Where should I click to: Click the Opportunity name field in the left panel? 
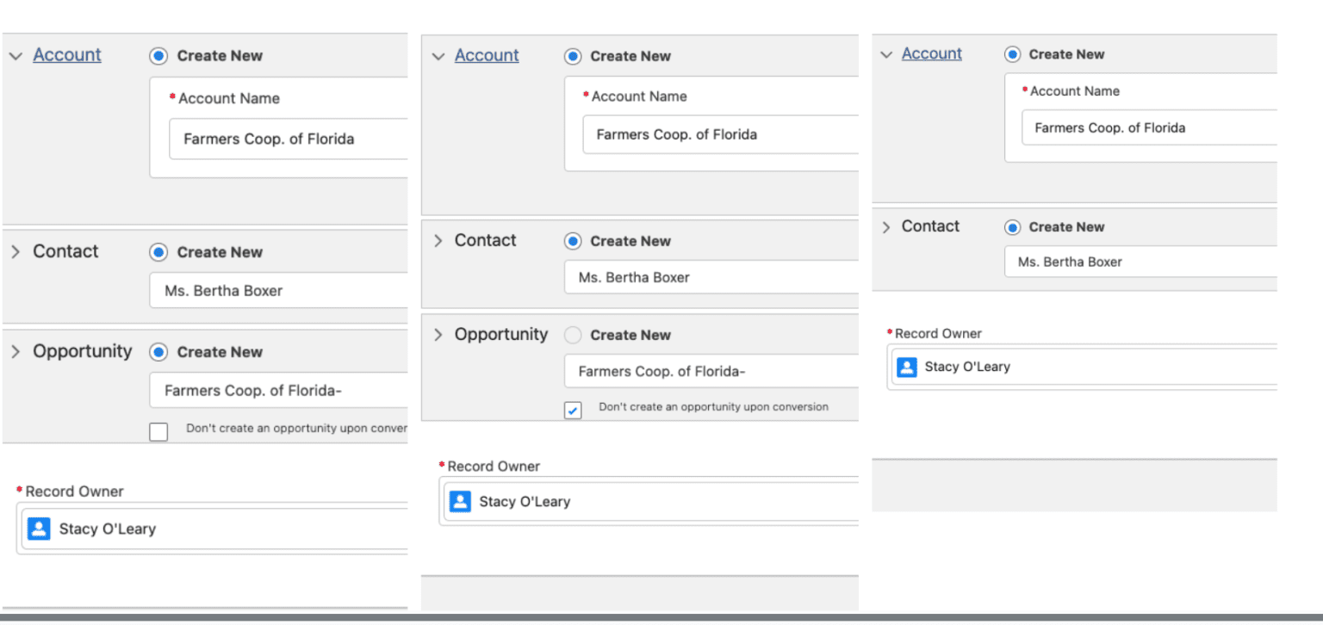(x=276, y=390)
